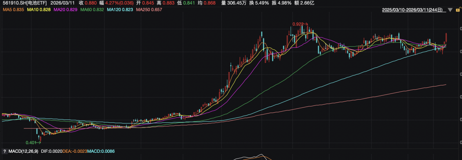Click the MACD help question mark icon
The image size is (462, 160).
4,151
